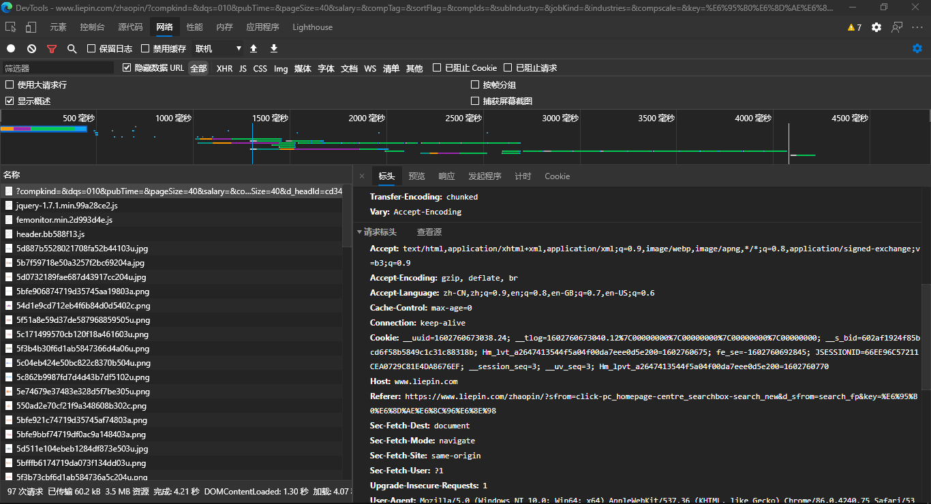Image resolution: width=931 pixels, height=504 pixels.
Task: Click 查看源 link for request headers
Action: coord(429,232)
